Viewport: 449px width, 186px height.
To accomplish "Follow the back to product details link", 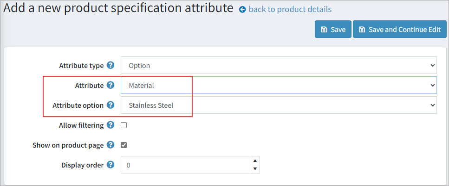I will coord(290,9).
